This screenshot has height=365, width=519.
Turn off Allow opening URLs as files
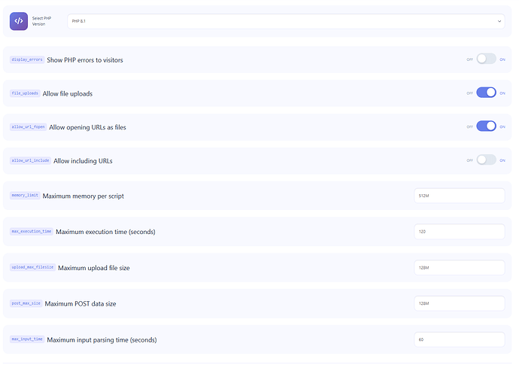(x=486, y=126)
